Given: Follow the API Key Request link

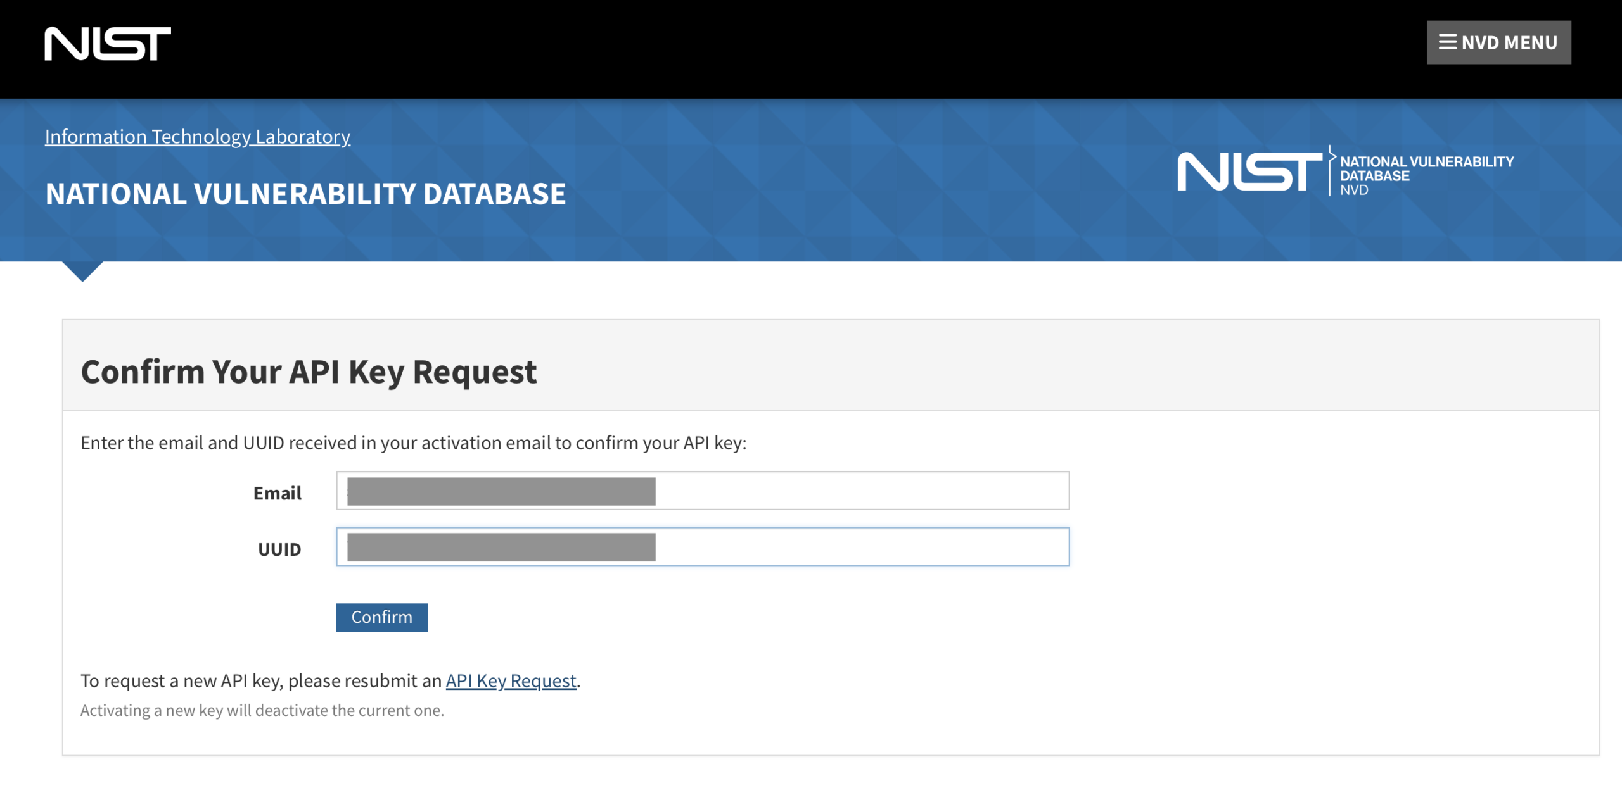Looking at the screenshot, I should 511,680.
